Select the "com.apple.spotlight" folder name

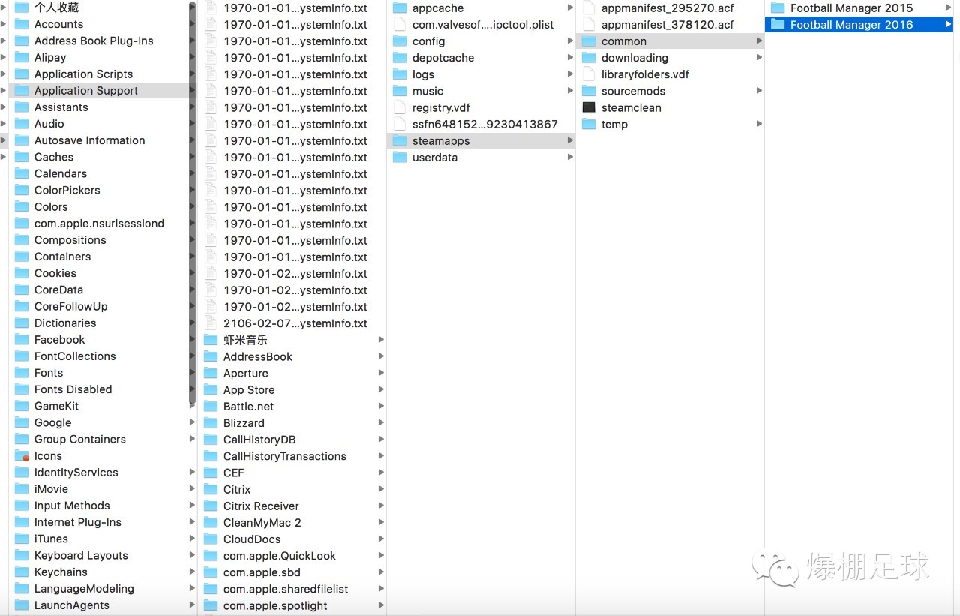[275, 605]
